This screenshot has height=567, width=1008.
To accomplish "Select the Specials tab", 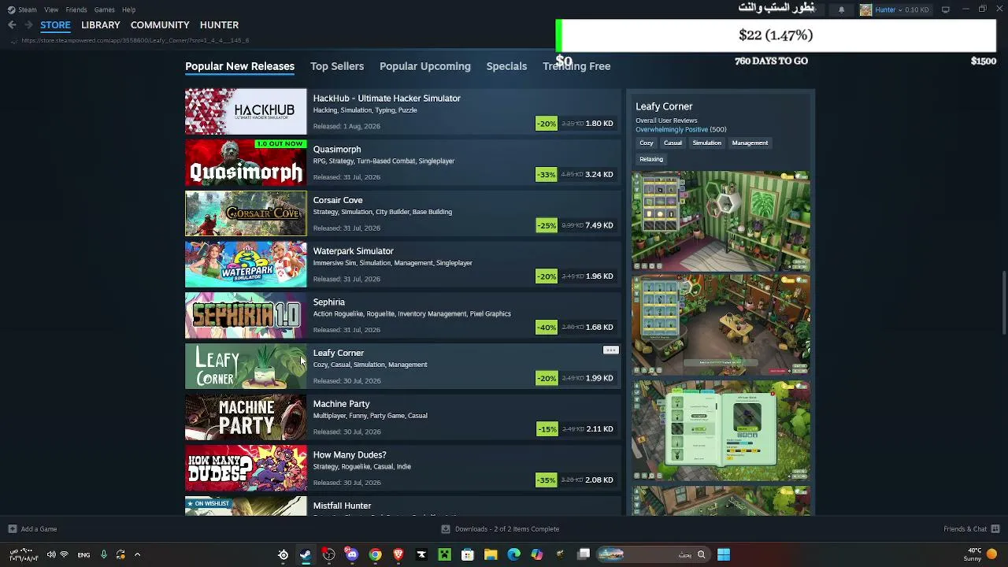I will click(506, 66).
